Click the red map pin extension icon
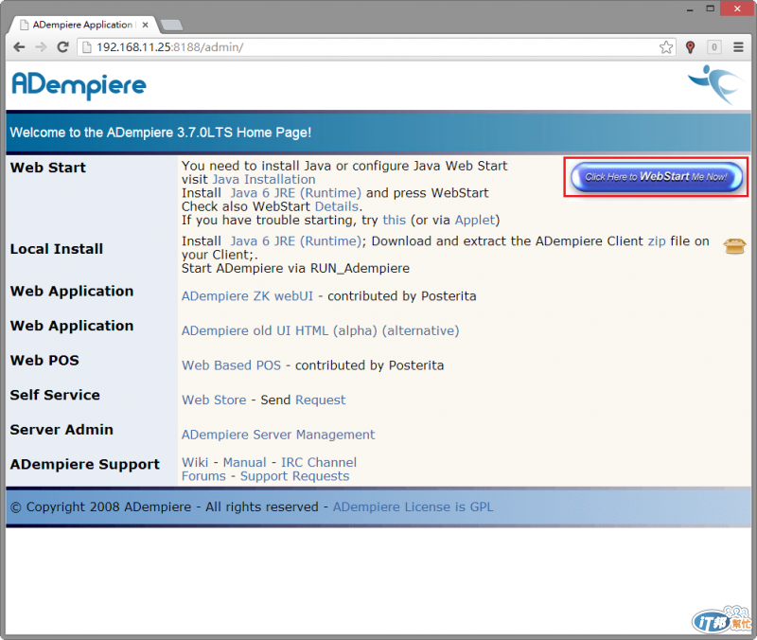 pyautogui.click(x=691, y=46)
